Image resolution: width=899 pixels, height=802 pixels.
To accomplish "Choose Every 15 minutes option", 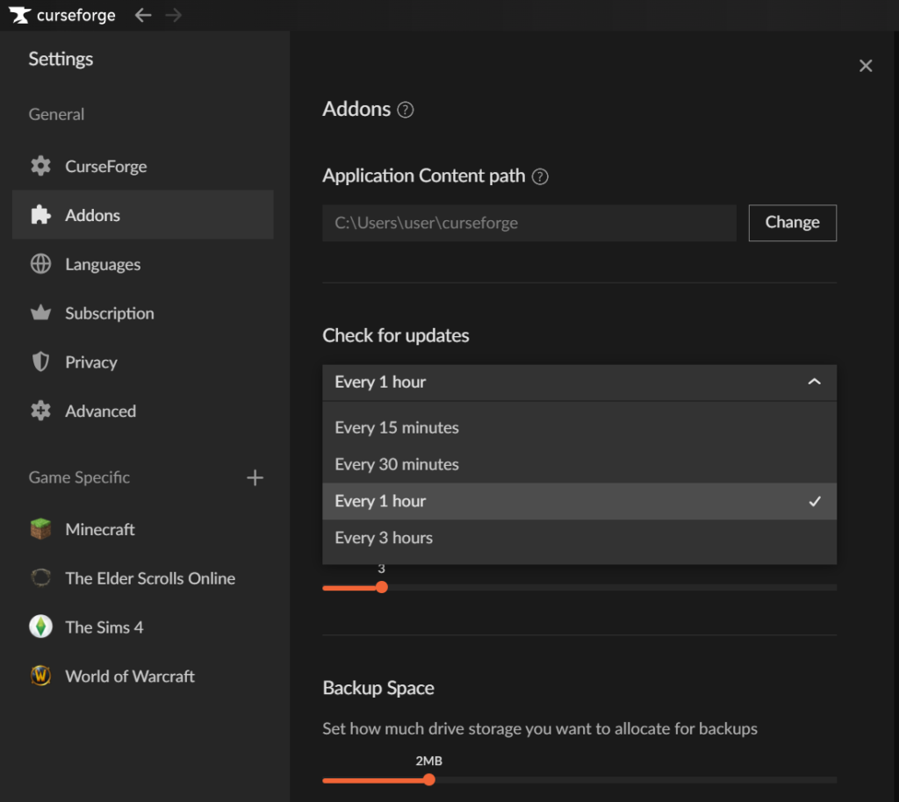I will tap(579, 427).
